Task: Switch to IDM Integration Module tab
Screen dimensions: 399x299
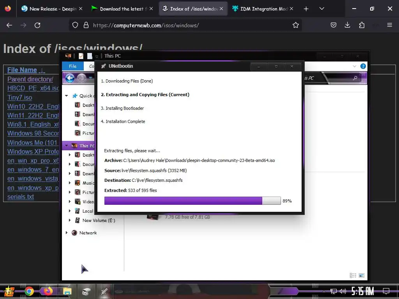Action: (x=263, y=9)
